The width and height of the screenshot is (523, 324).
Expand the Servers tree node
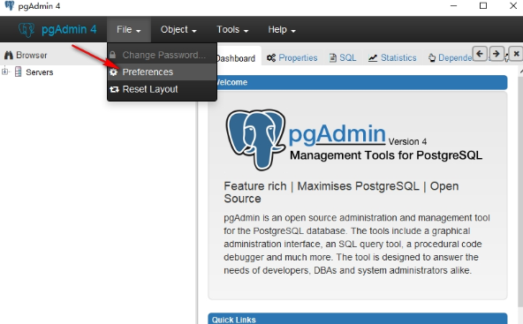[x=5, y=72]
